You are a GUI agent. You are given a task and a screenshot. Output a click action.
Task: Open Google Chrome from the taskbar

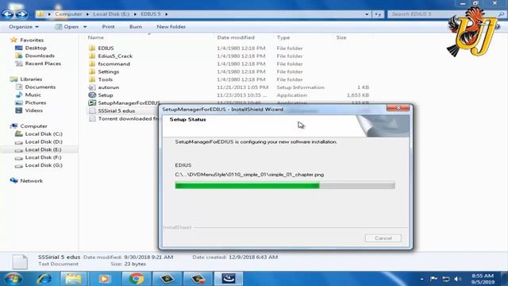pyautogui.click(x=136, y=279)
